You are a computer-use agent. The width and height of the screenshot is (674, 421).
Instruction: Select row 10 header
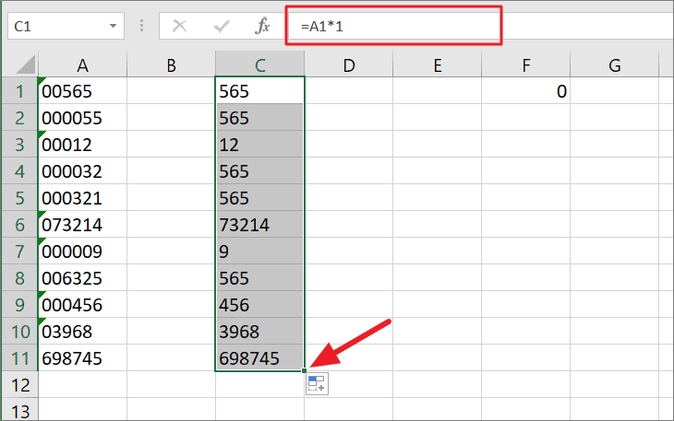pyautogui.click(x=19, y=332)
